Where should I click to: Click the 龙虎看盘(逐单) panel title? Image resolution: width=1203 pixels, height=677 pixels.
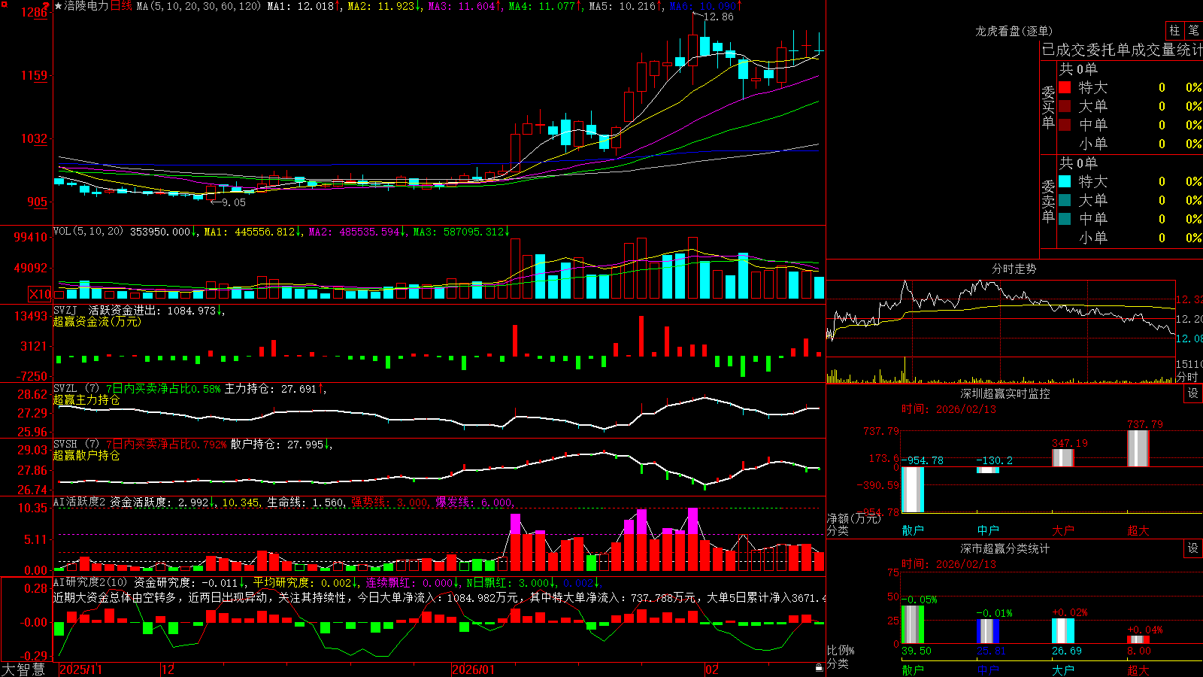tap(1014, 31)
